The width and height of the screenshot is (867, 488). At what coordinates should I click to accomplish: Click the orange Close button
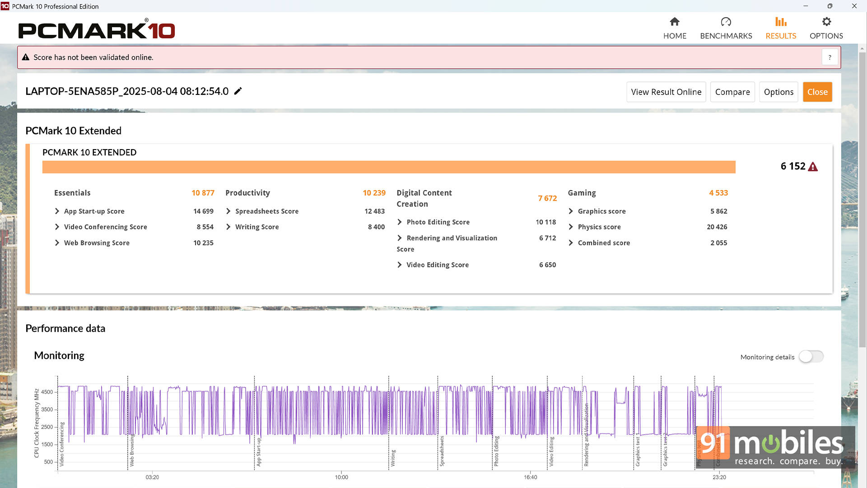click(817, 92)
